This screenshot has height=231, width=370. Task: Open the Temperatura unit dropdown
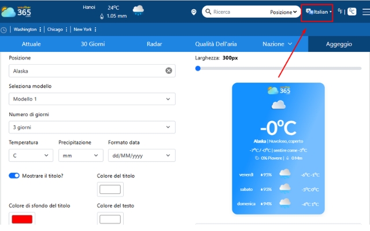pyautogui.click(x=31, y=155)
